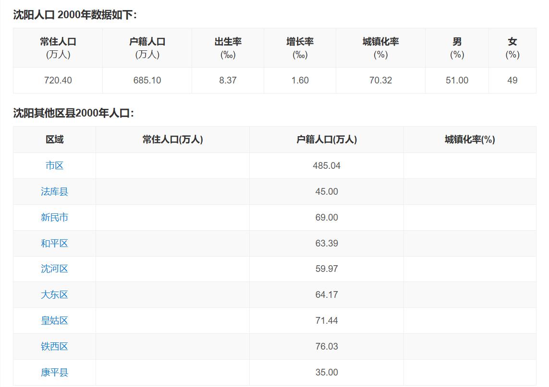The image size is (549, 387).
Task: Click the 常住人口(万人) header in district table
Action: click(x=172, y=140)
